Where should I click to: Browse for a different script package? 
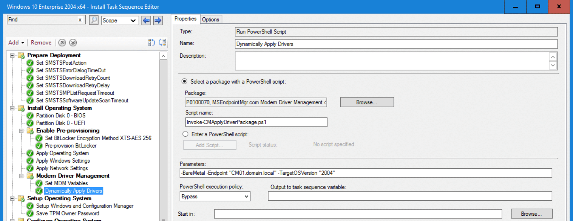point(366,102)
